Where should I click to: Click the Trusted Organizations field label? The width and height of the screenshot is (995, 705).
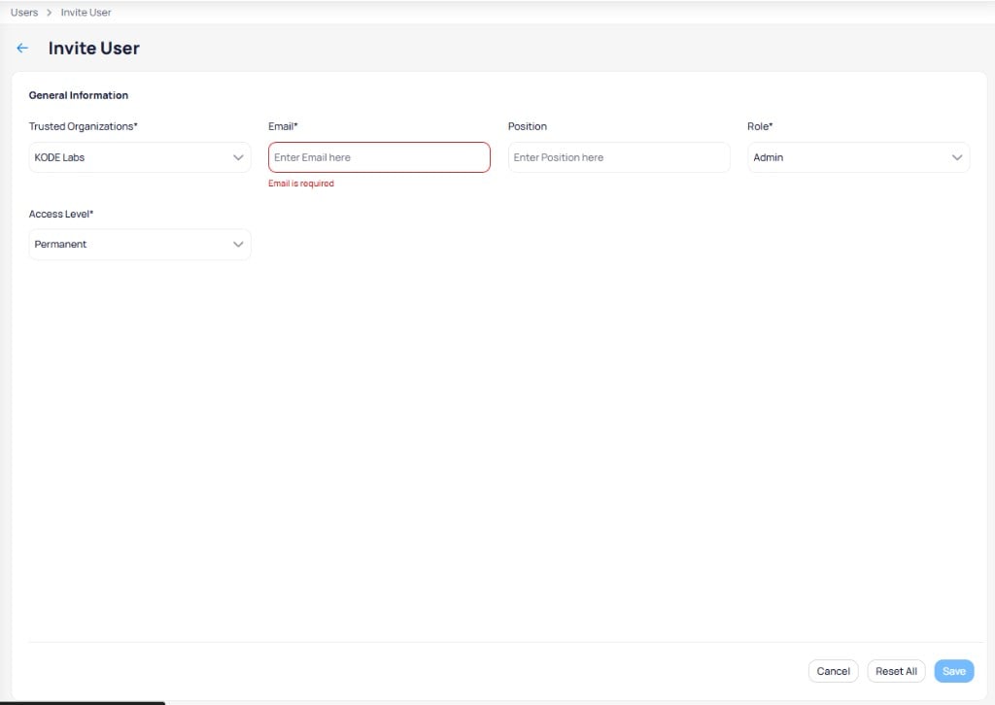[x=84, y=126]
